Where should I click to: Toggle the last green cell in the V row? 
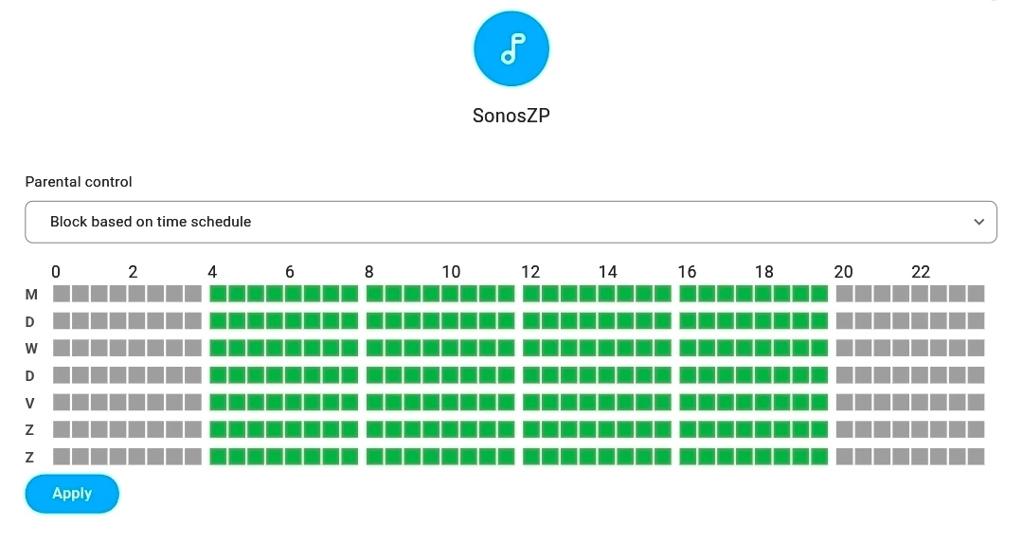[819, 403]
